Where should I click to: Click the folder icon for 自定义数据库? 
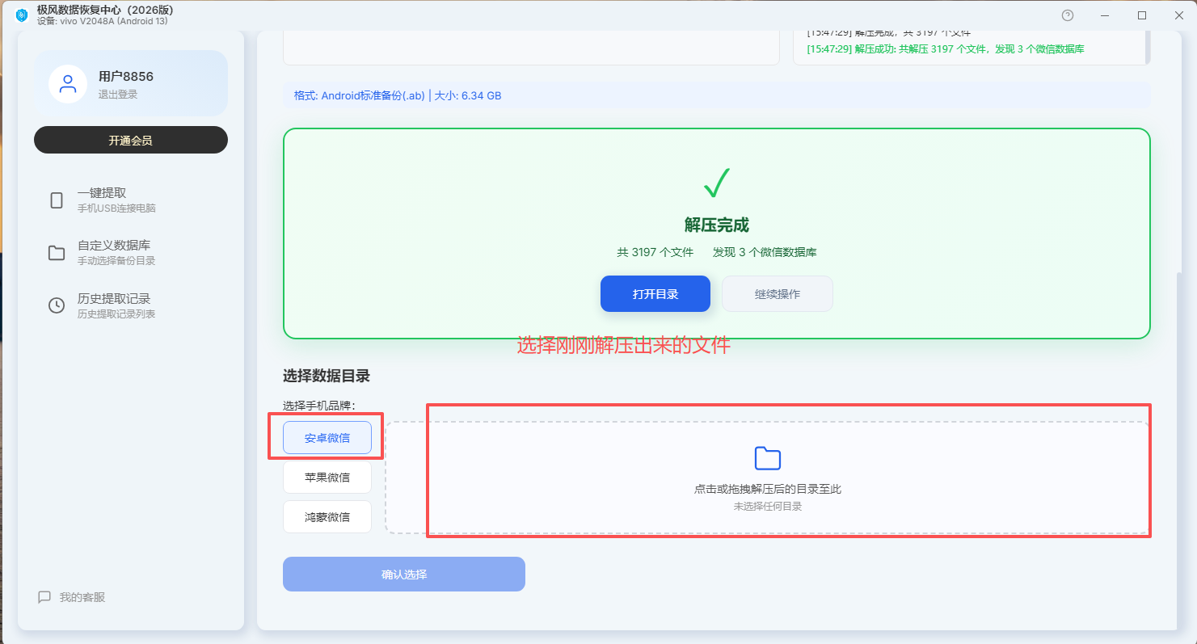pyautogui.click(x=57, y=253)
